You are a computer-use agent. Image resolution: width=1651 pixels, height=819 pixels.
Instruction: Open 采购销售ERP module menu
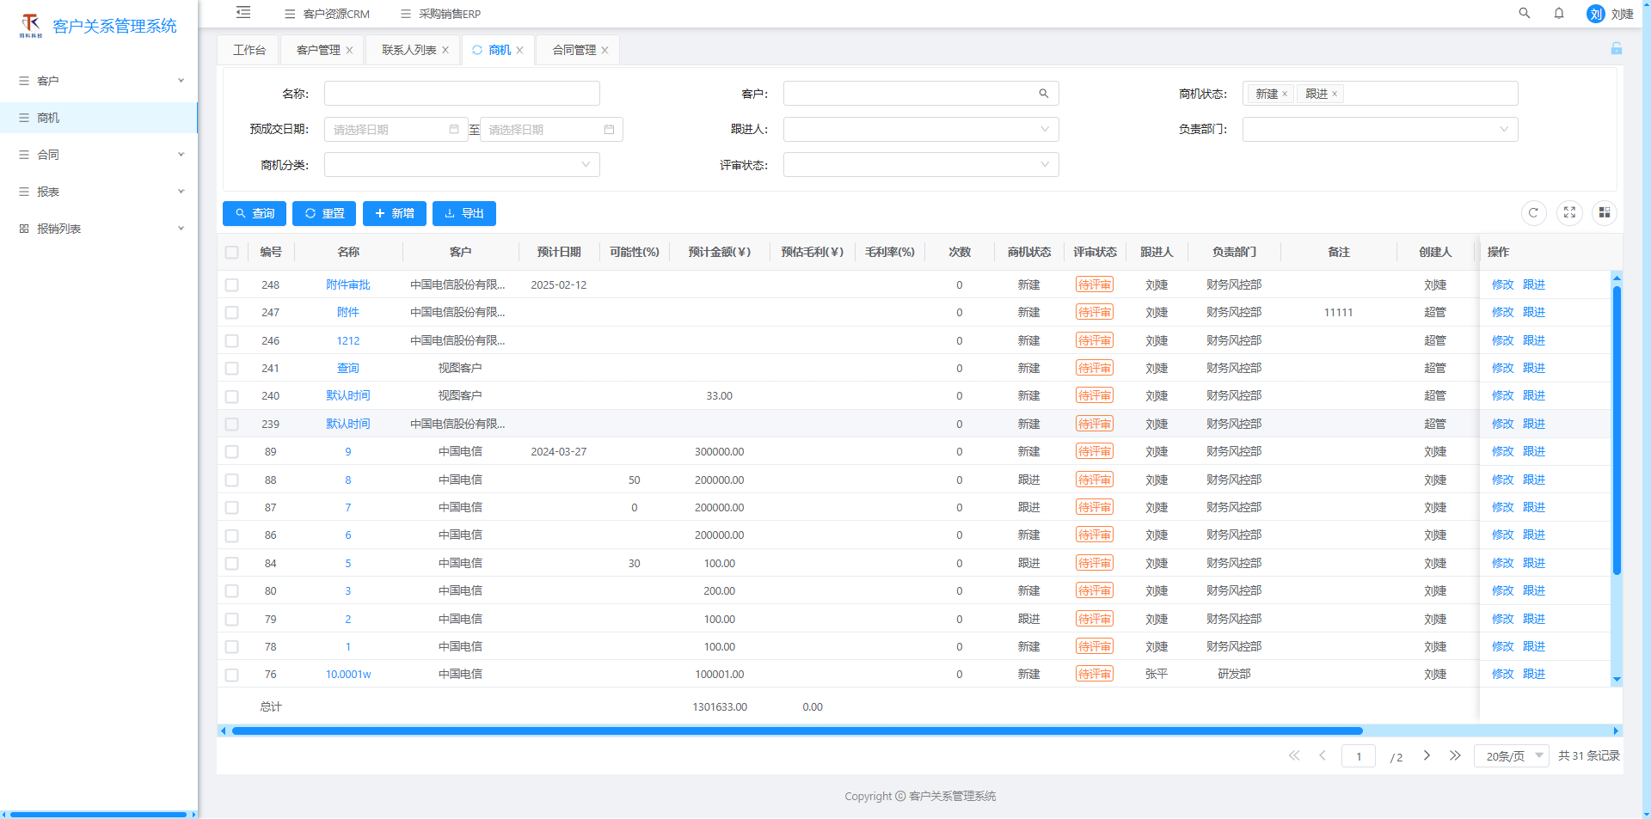(x=441, y=14)
